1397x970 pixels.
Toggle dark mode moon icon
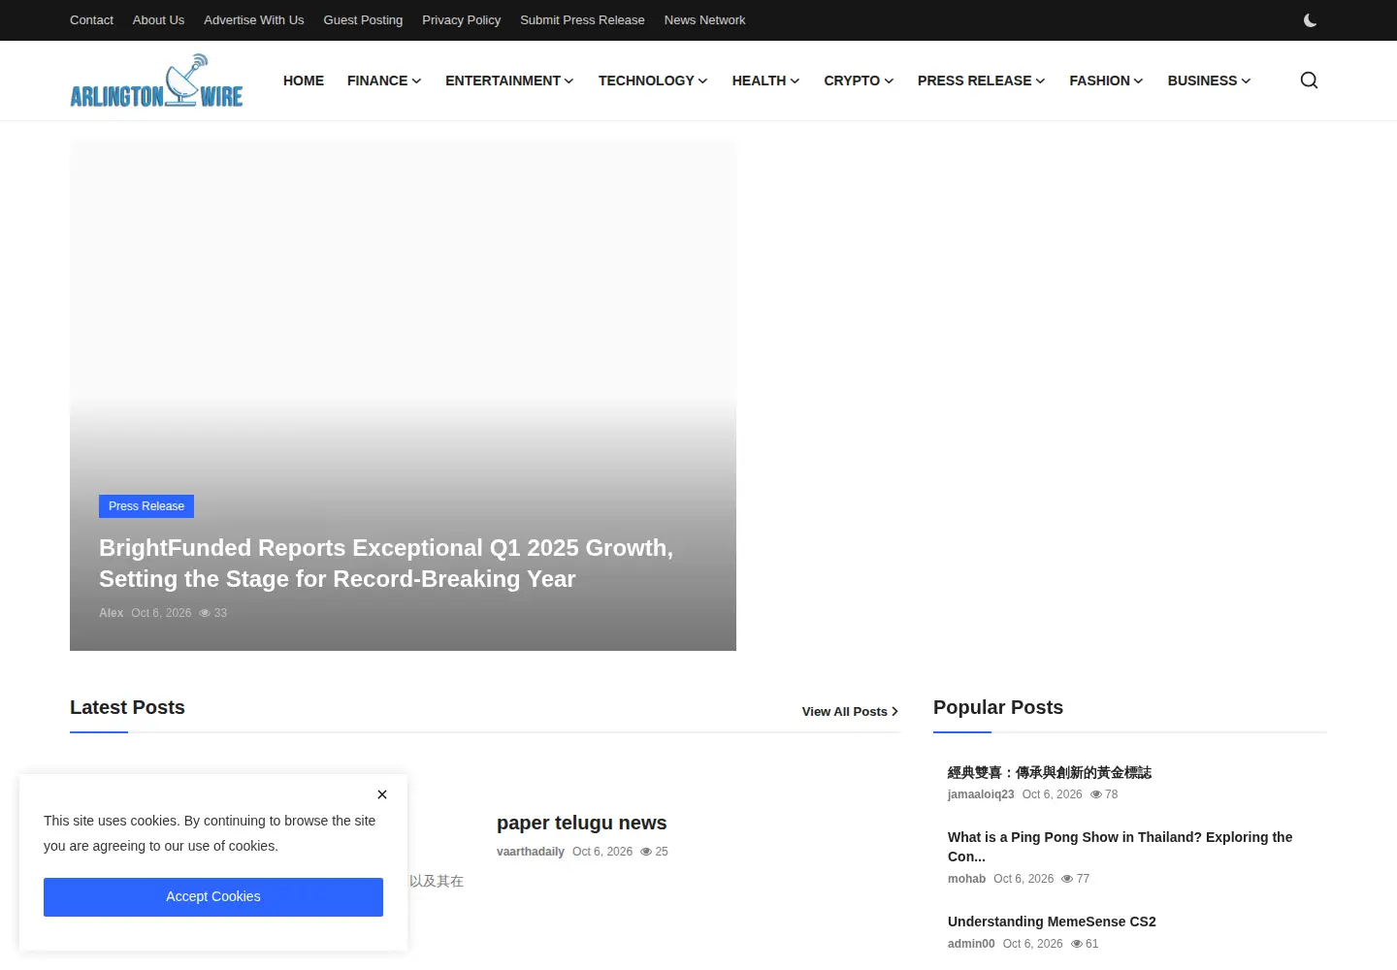tap(1310, 20)
